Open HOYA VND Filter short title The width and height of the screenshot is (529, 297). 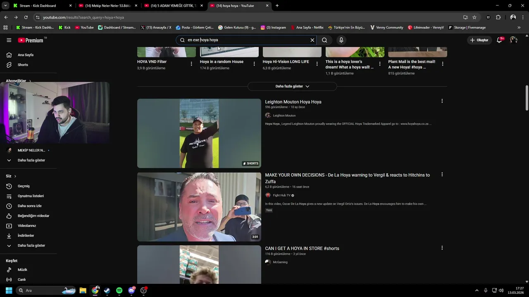pyautogui.click(x=152, y=61)
